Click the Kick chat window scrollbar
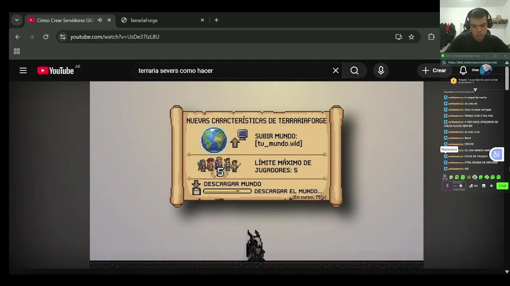510x286 pixels. click(507, 78)
